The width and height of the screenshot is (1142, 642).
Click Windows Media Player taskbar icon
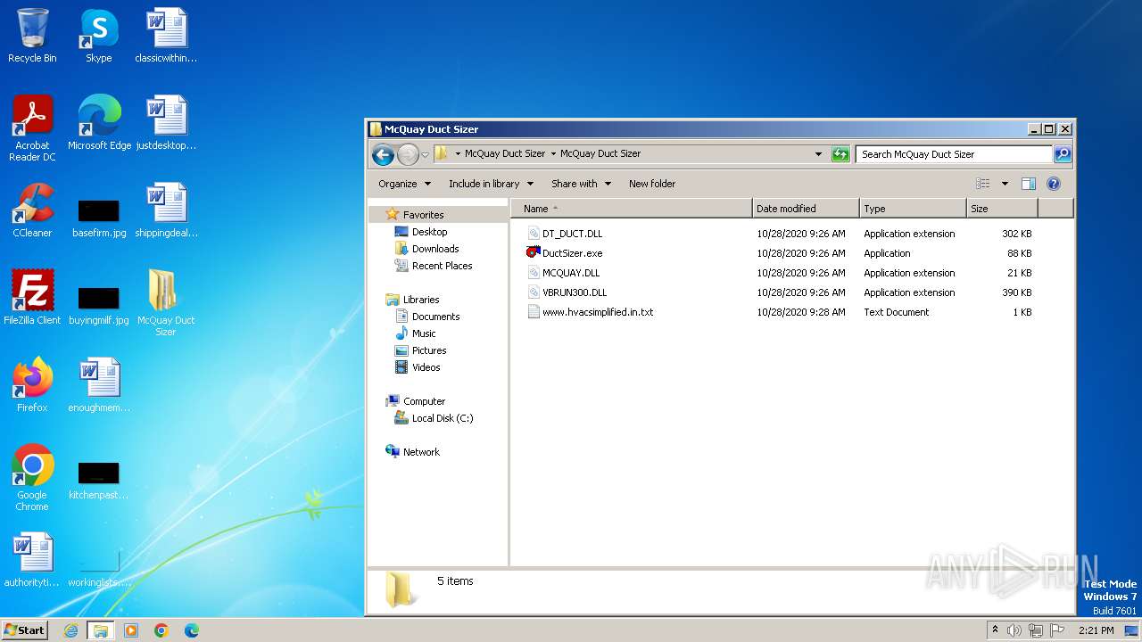point(131,630)
